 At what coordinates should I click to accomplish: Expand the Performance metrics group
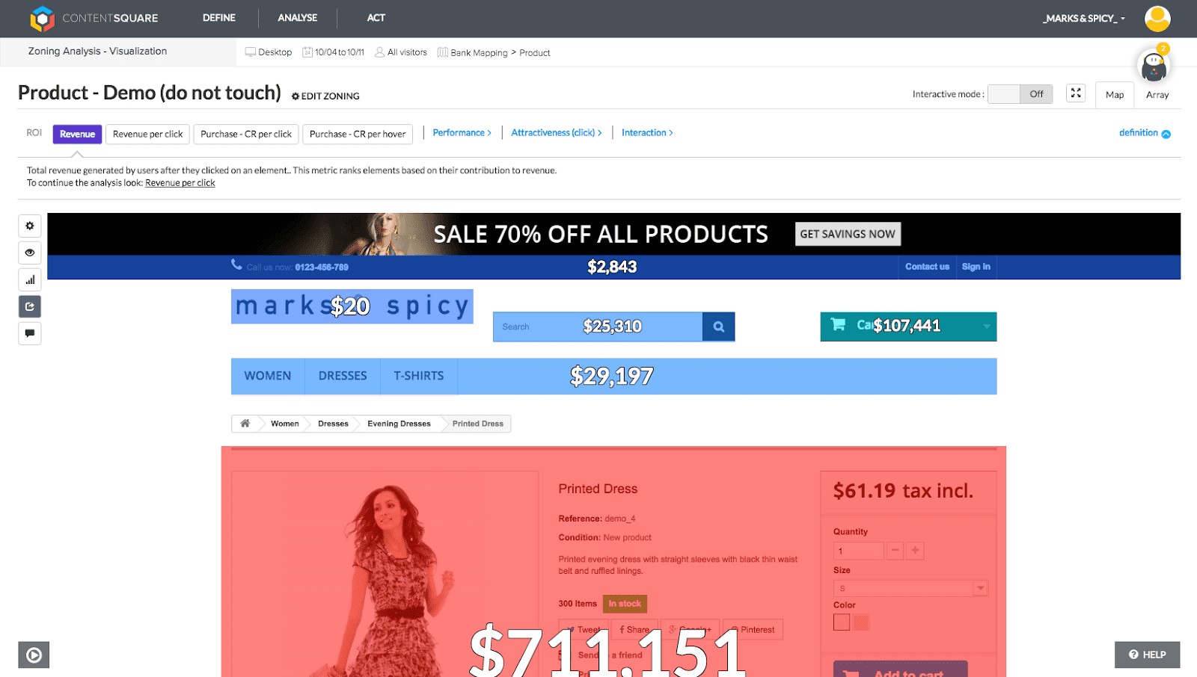click(x=462, y=133)
